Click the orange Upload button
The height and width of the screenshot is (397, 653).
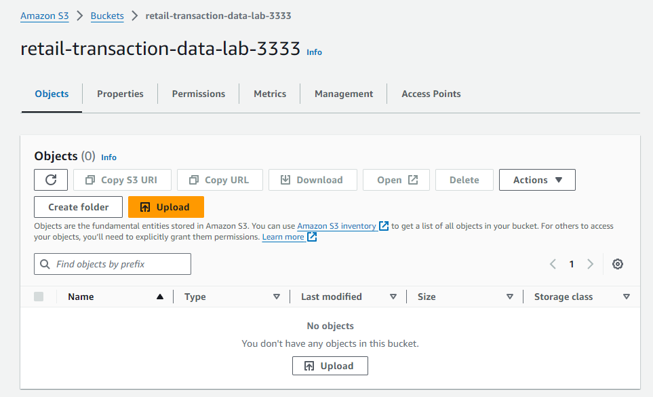click(x=165, y=207)
